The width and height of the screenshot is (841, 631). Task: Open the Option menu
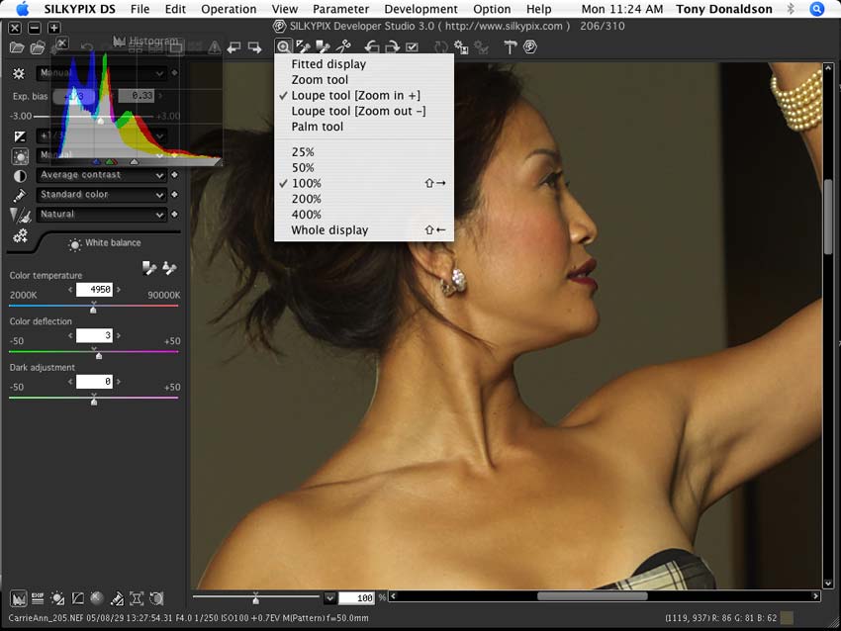pyautogui.click(x=492, y=9)
